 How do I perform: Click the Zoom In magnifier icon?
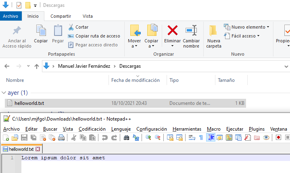click(148, 138)
